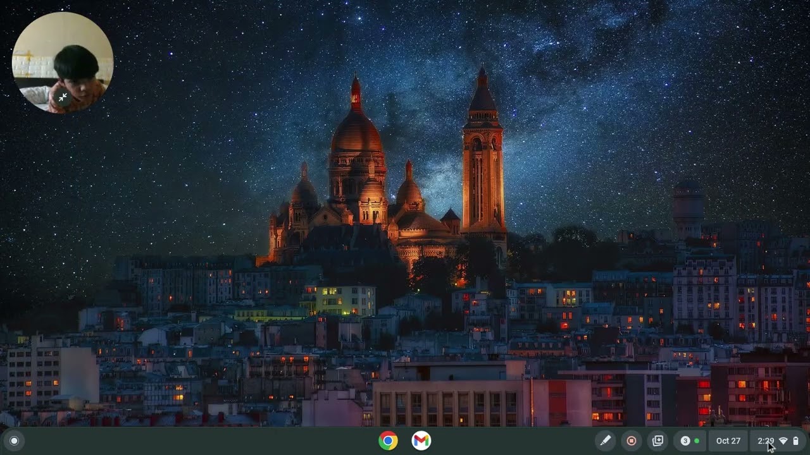Click the battery status icon
Image resolution: width=810 pixels, height=455 pixels.
click(x=796, y=440)
